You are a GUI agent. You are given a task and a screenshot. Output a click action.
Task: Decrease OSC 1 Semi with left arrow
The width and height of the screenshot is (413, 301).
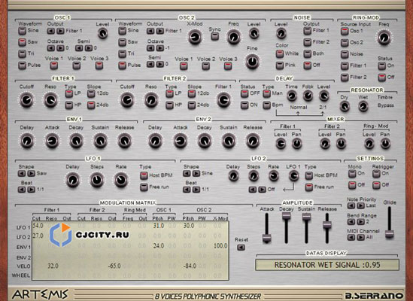(79, 48)
